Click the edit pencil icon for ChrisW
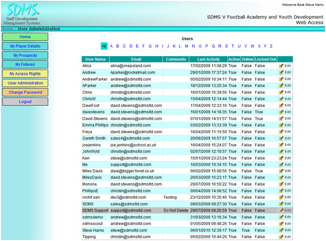 point(281,99)
